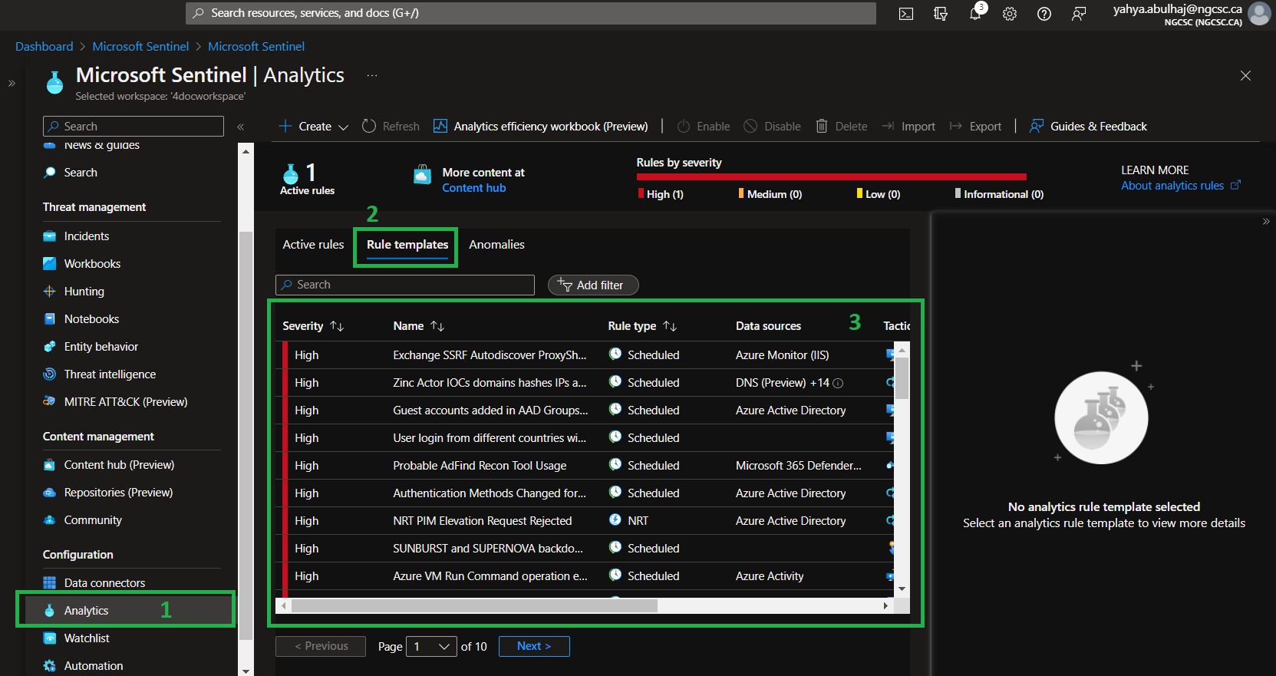Go to the Next page

point(534,647)
